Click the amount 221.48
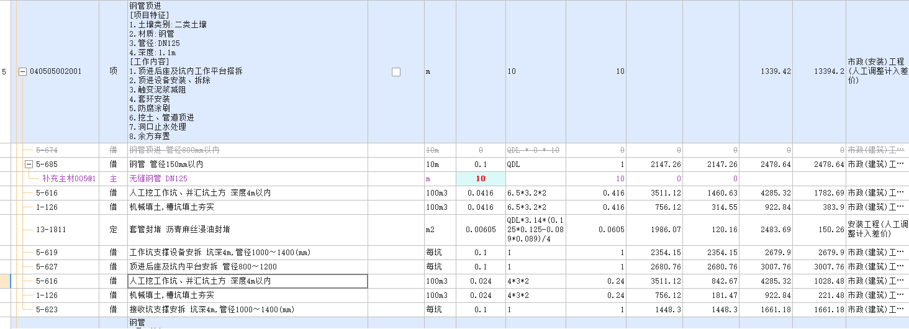This screenshot has height=329, width=909. coord(831,295)
